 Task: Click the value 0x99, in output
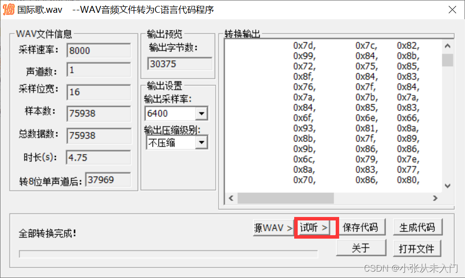[x=305, y=56]
